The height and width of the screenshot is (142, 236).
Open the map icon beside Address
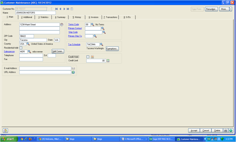click(x=62, y=24)
